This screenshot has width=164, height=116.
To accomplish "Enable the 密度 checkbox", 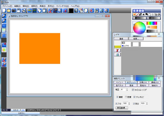I will (x=126, y=97).
